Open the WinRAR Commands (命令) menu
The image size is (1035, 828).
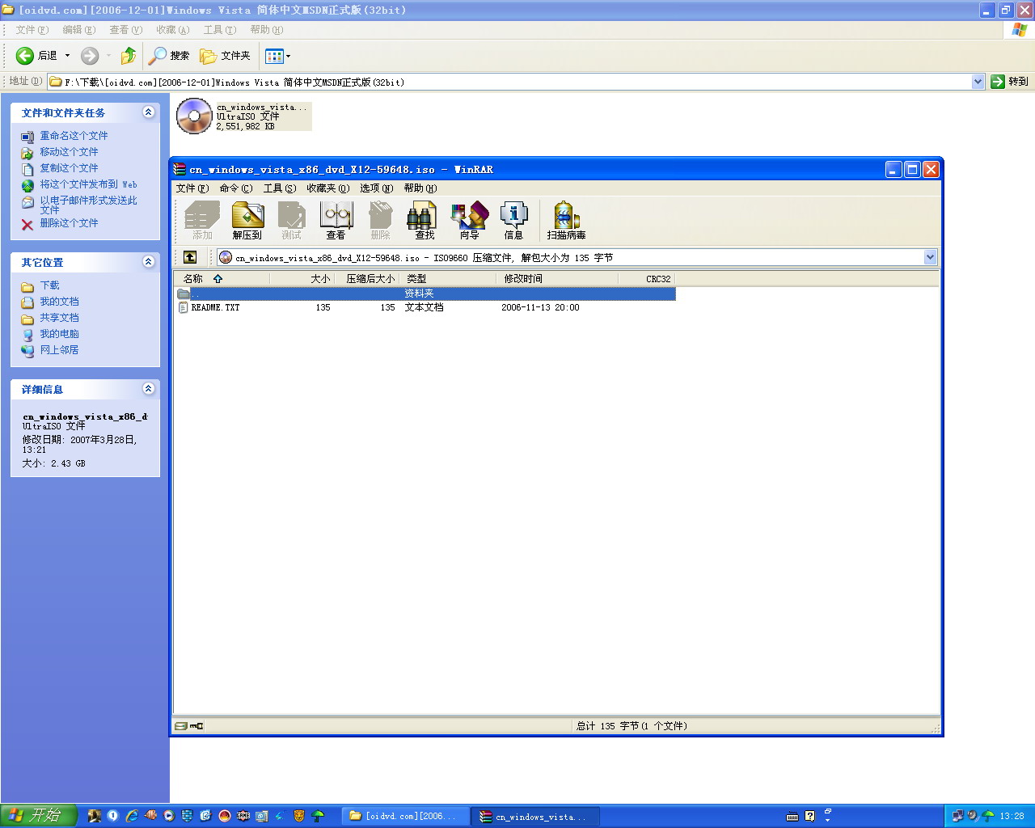tap(235, 188)
